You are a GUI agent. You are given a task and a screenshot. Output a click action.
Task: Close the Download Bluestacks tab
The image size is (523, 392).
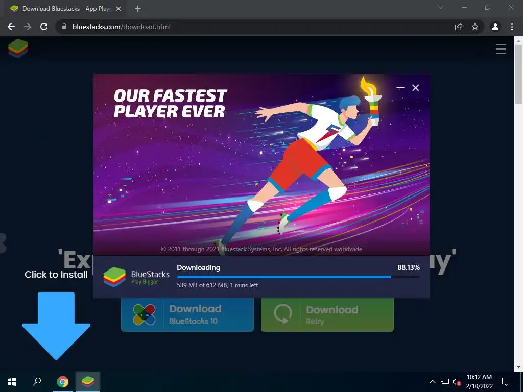tap(118, 9)
